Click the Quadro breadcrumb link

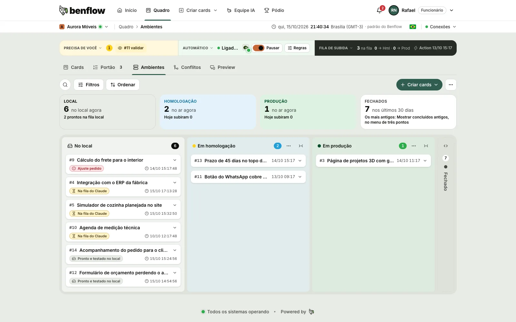[126, 27]
